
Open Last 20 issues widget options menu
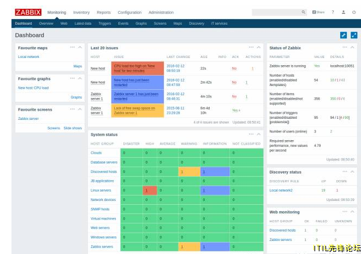[x=251, y=47]
